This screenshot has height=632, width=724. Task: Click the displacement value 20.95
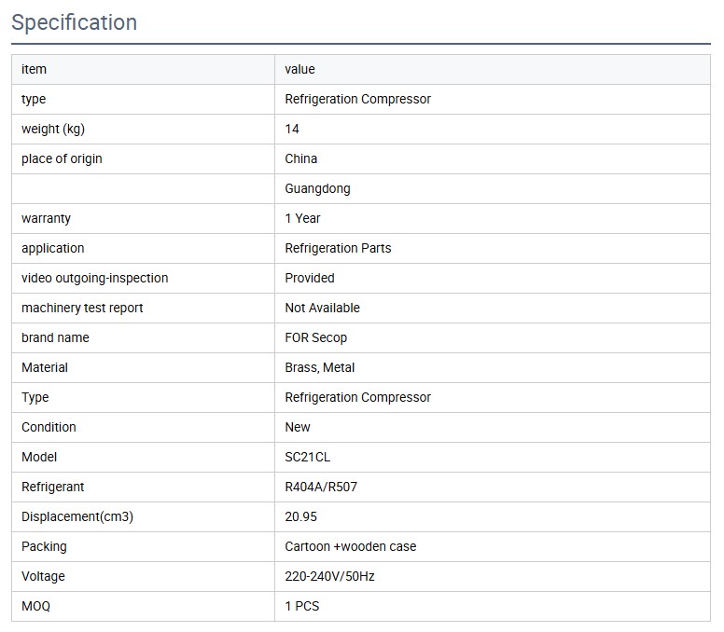point(300,516)
